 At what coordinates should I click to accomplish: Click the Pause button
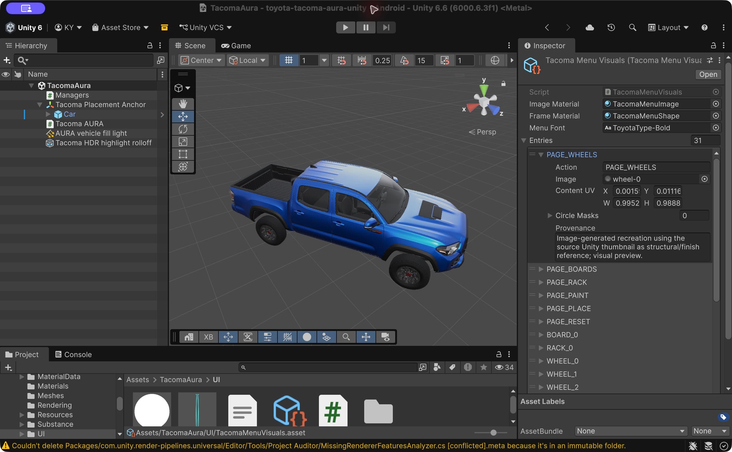[366, 27]
